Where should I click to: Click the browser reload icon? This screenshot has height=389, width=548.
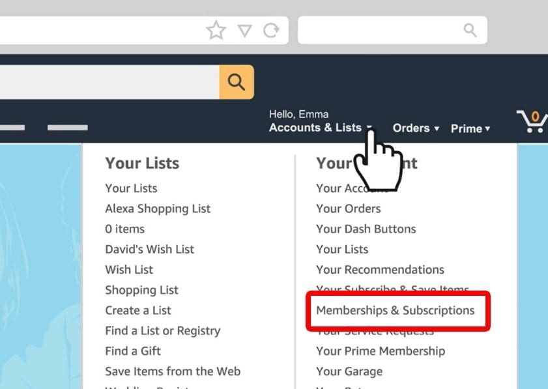pyautogui.click(x=271, y=31)
